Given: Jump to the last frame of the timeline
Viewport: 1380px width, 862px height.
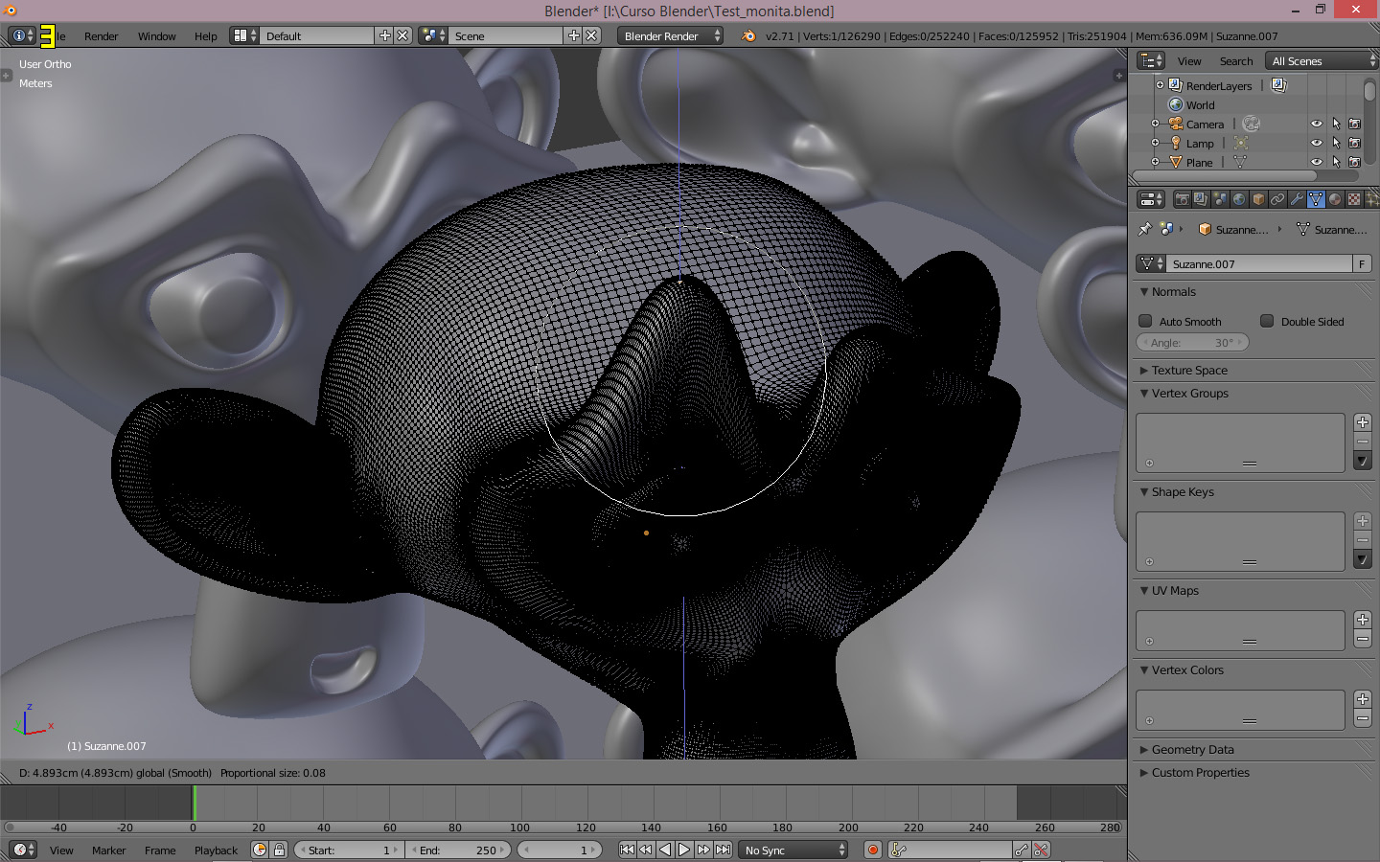Looking at the screenshot, I should pos(723,850).
